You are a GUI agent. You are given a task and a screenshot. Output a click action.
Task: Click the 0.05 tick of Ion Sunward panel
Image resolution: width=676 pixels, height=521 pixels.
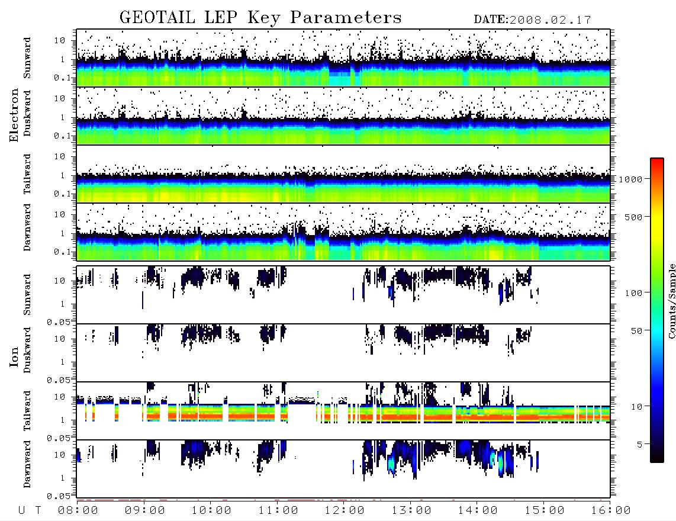(x=58, y=322)
